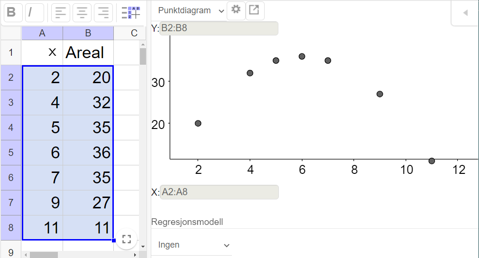Open the spreadsheet analysis tool icon

pos(131,13)
